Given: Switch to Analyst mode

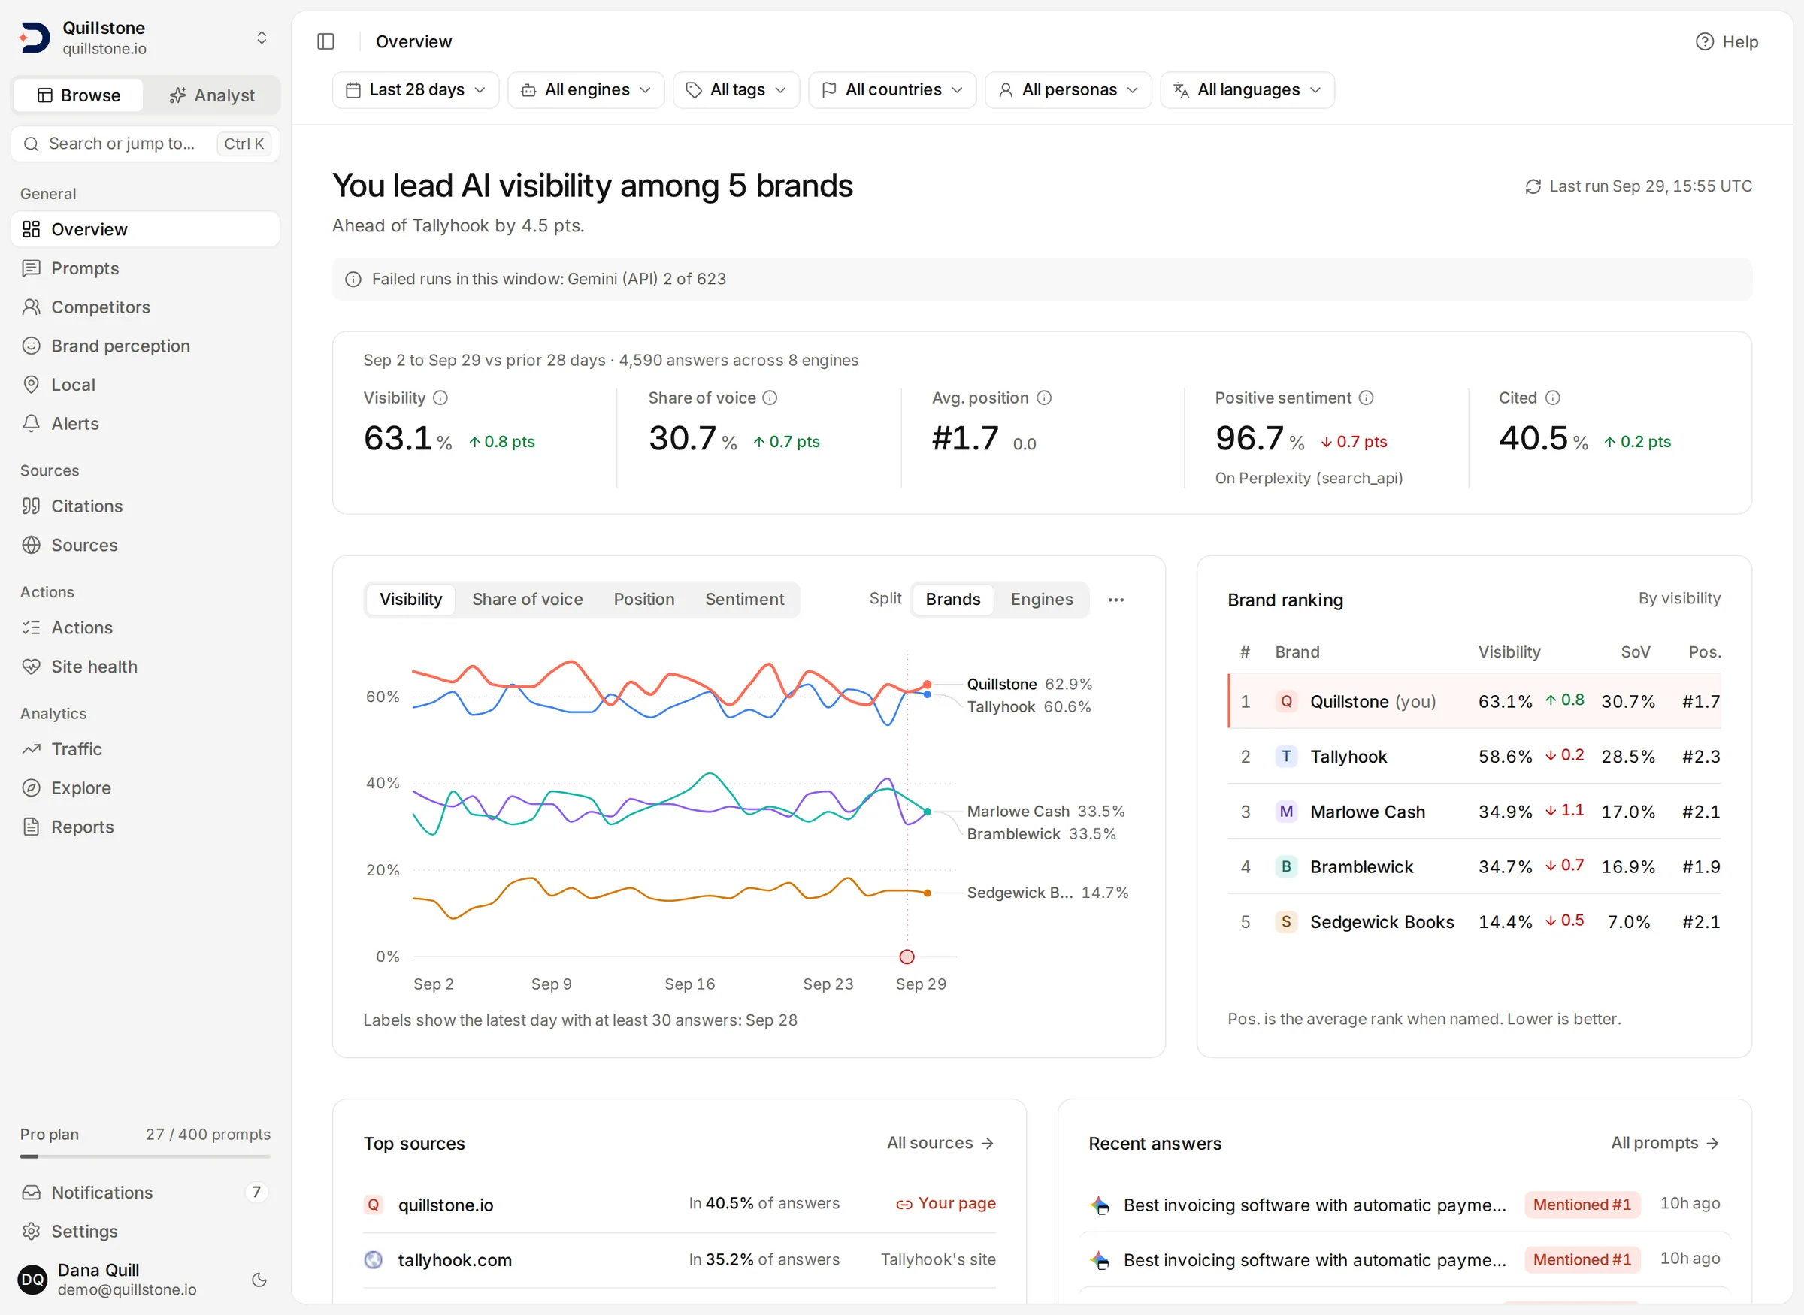Looking at the screenshot, I should pos(212,95).
